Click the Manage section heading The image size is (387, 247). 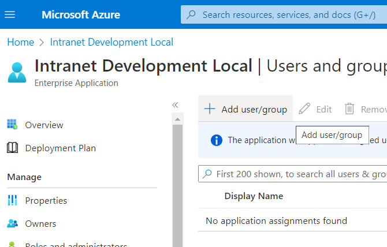tap(24, 177)
